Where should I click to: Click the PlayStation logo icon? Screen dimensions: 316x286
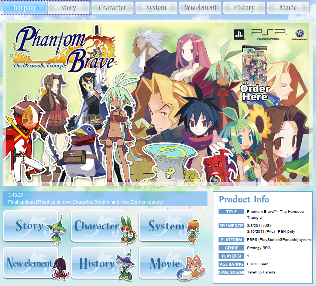click(239, 34)
